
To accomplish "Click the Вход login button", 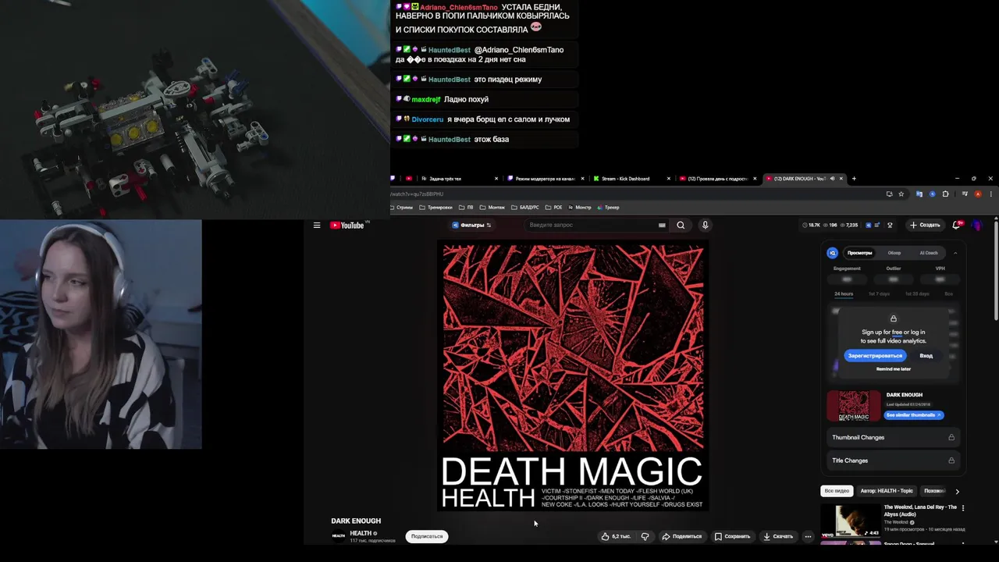I will coord(926,356).
